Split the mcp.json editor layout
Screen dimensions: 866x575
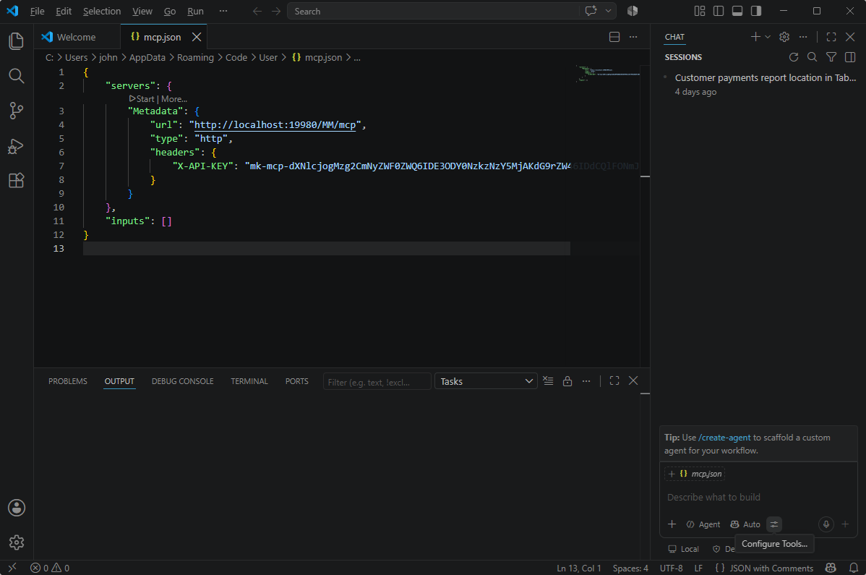click(x=614, y=37)
